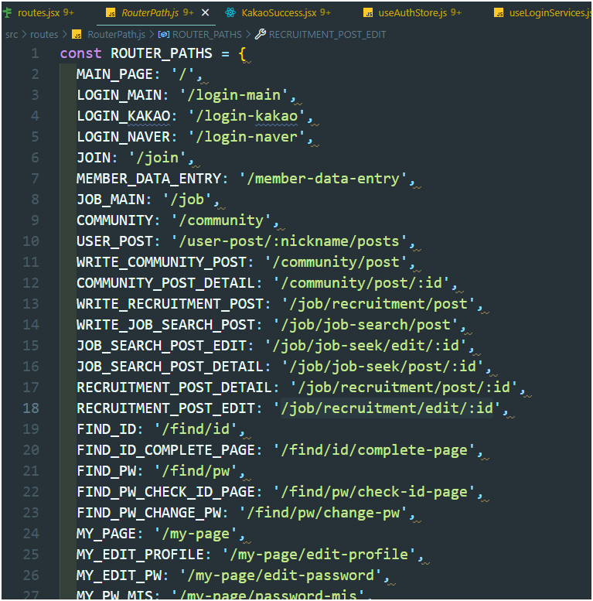Screen dimensions: 593x601
Task: Click the '/find/pw/change-pw' string
Action: coord(323,513)
